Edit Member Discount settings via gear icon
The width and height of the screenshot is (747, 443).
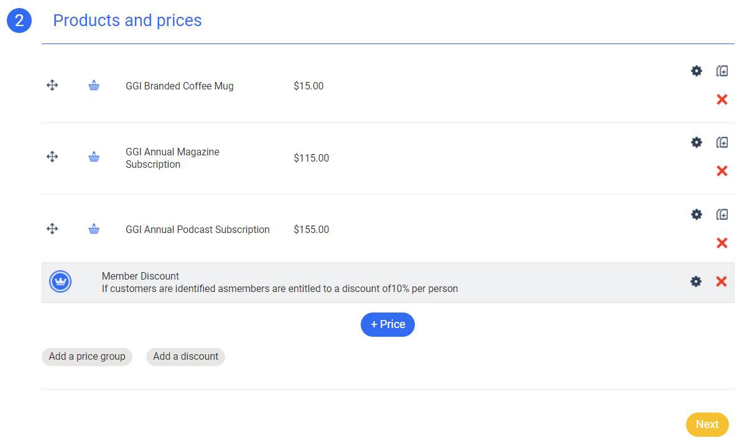click(696, 281)
